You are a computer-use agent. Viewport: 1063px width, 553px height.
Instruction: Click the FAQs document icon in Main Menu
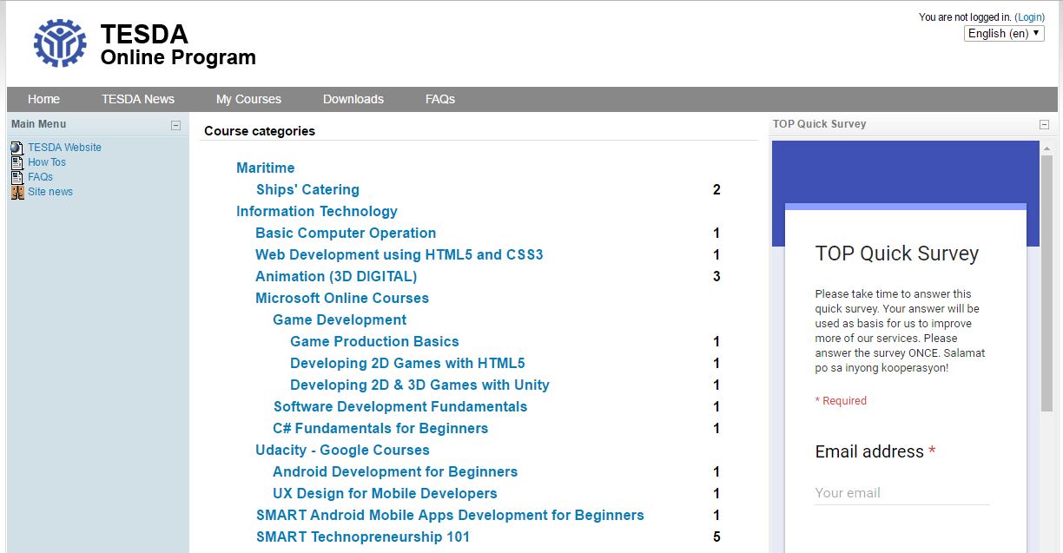(17, 177)
